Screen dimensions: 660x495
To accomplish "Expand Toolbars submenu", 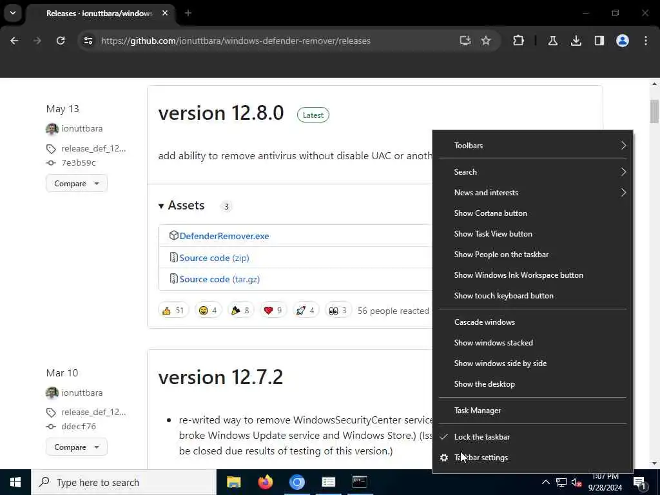I will coord(532,146).
